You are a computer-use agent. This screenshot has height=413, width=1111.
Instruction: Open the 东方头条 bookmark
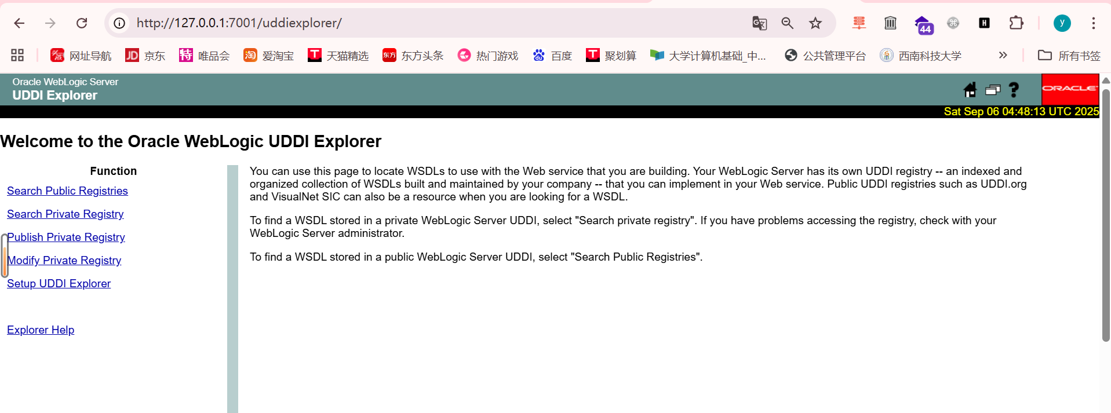click(x=413, y=56)
